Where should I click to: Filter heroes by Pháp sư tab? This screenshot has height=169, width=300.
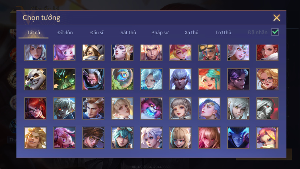pyautogui.click(x=160, y=32)
